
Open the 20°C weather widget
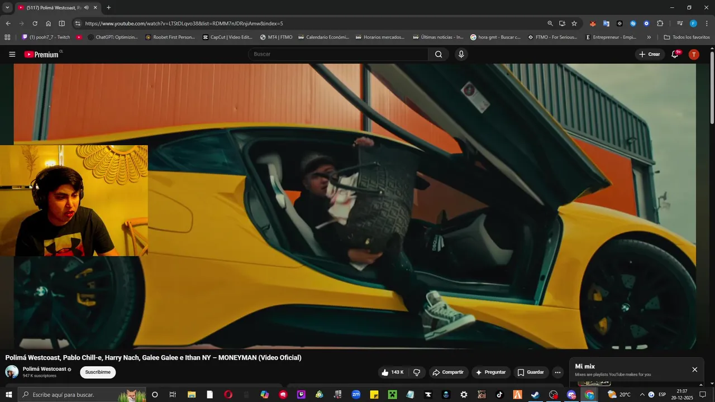click(619, 395)
